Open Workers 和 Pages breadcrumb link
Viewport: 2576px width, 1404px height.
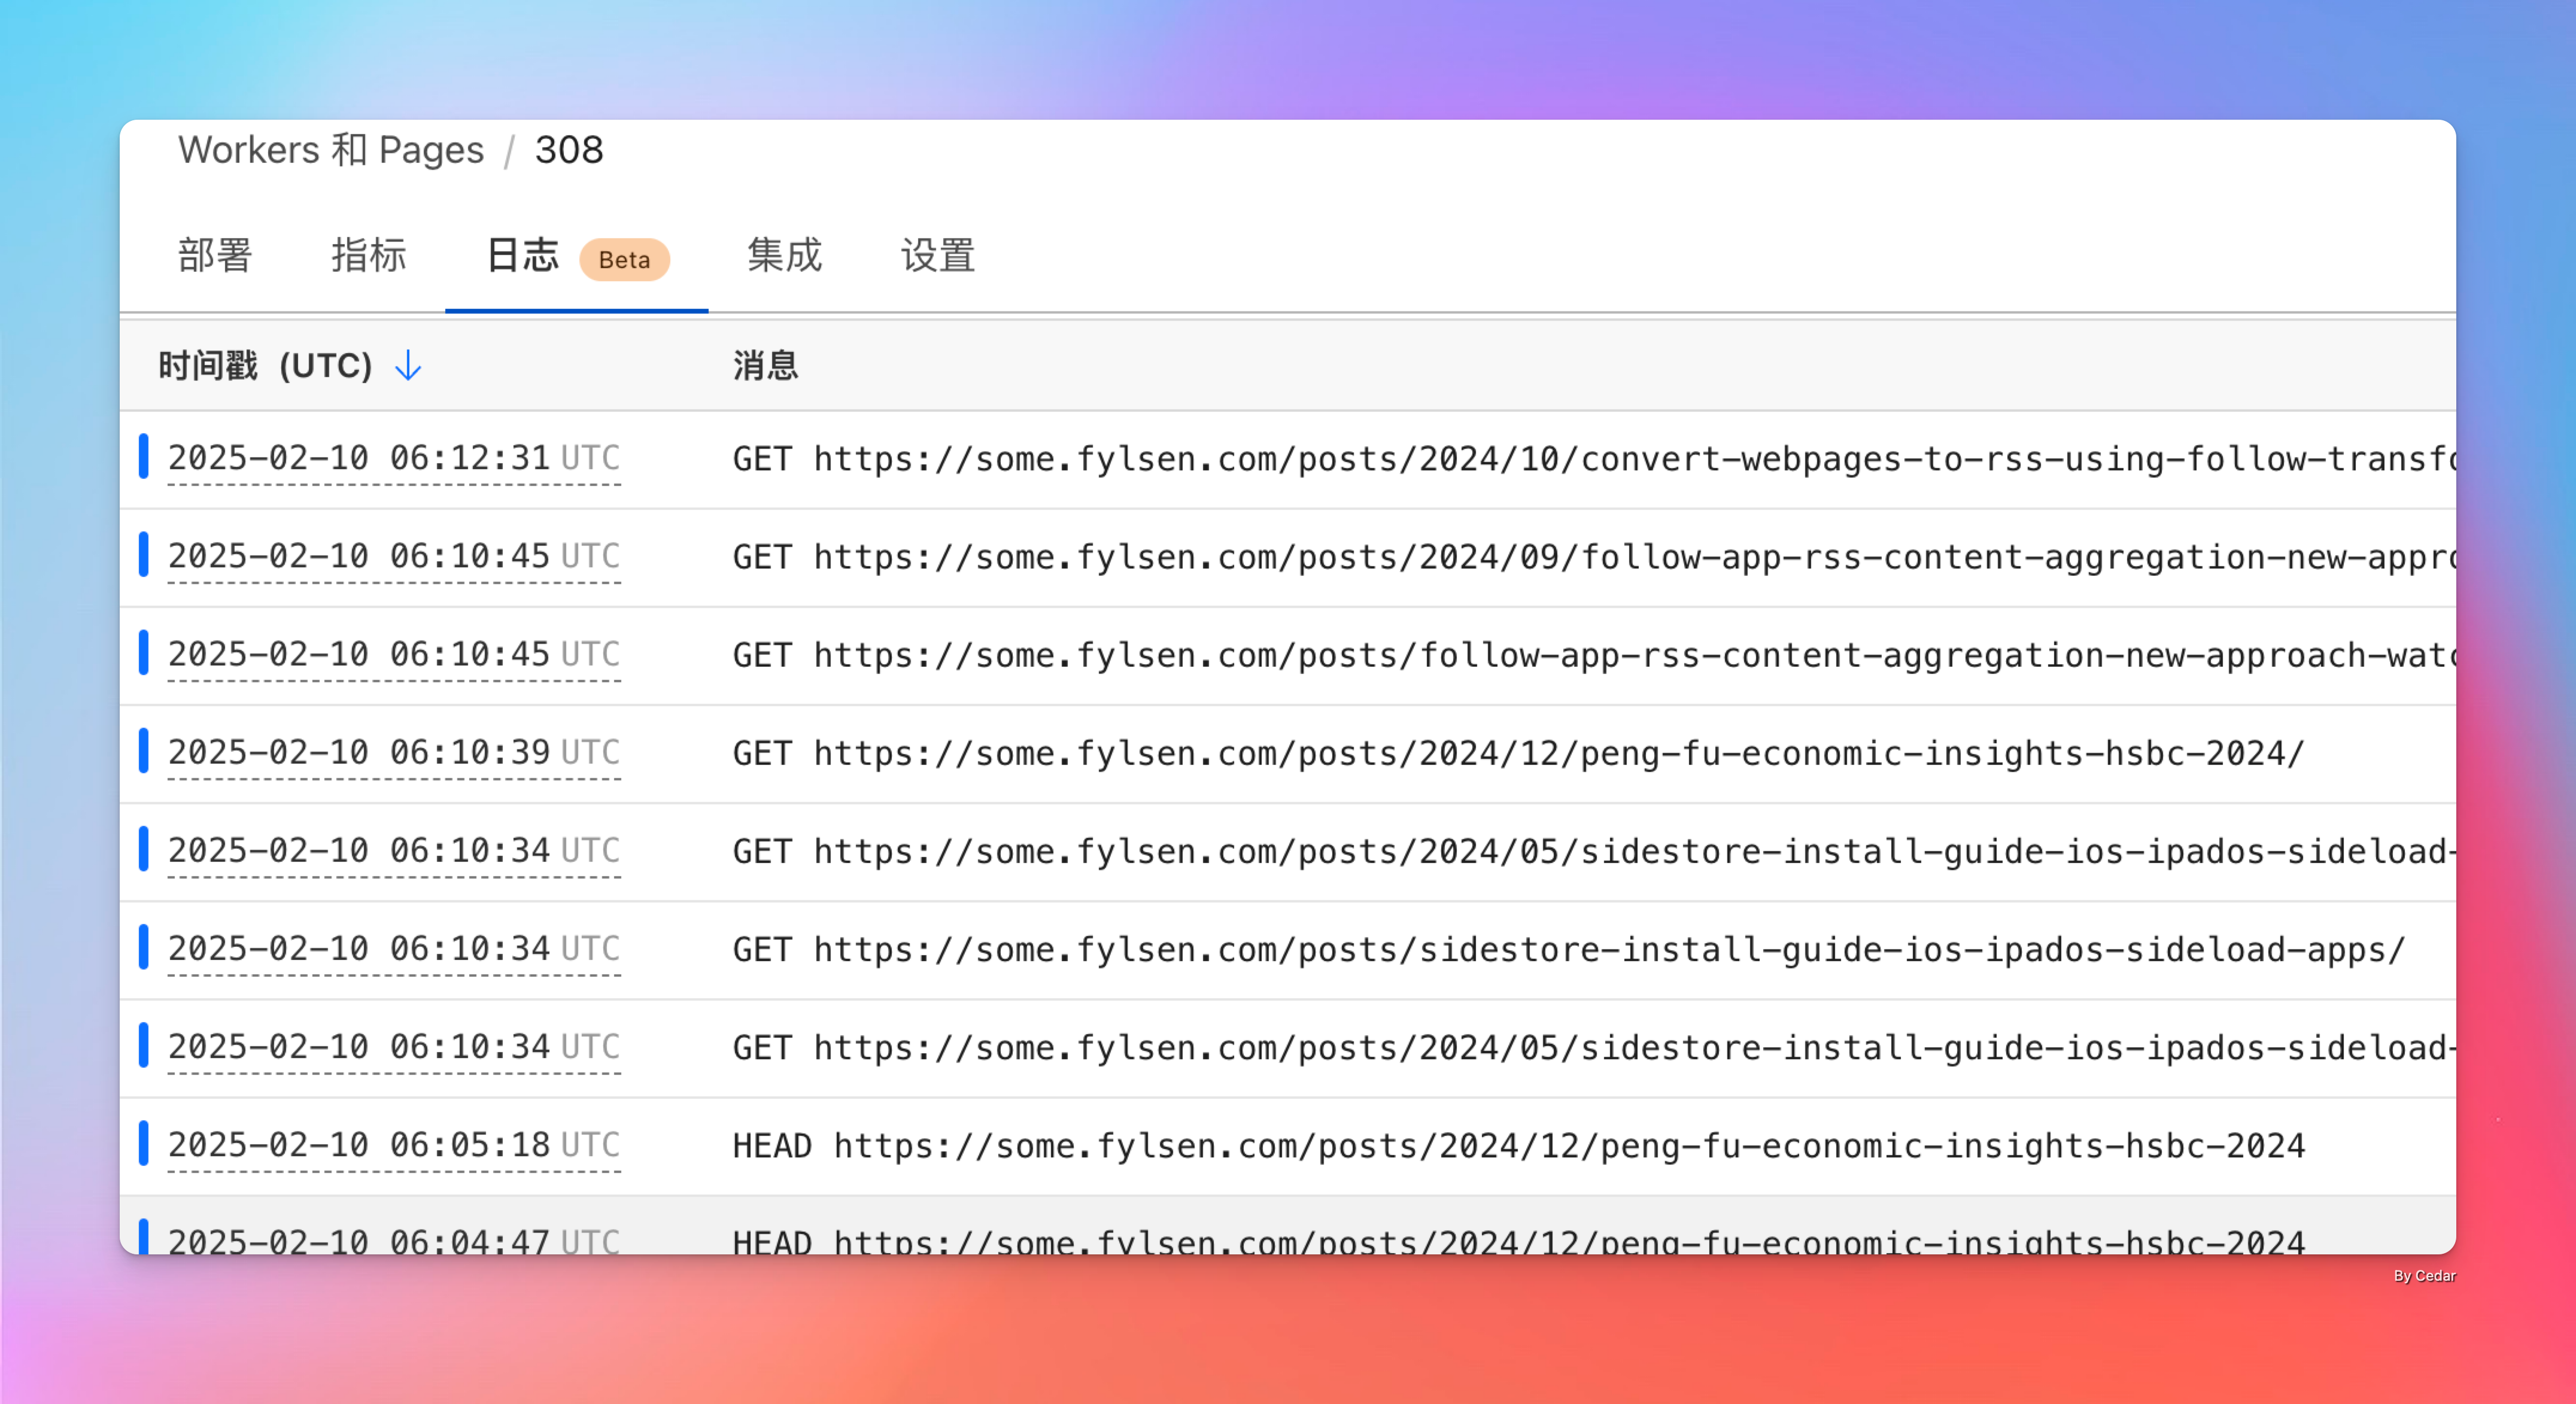(331, 150)
